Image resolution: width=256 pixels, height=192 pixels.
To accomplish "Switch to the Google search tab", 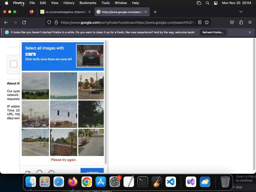I will click(122, 12).
